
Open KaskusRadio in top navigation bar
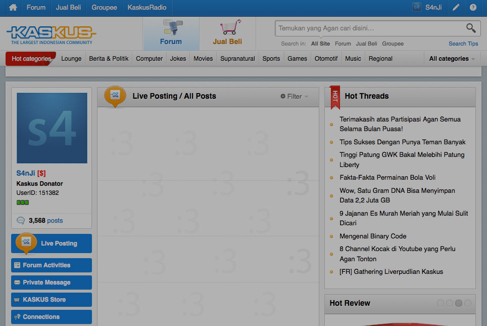pos(147,8)
